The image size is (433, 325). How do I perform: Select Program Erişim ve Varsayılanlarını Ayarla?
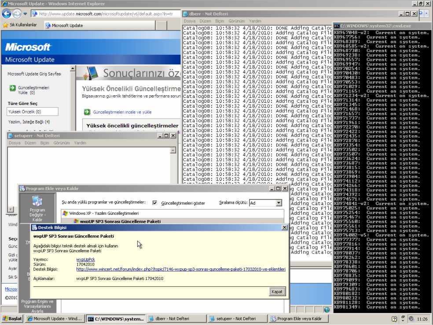[x=37, y=306]
